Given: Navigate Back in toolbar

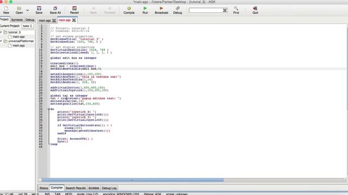Looking at the screenshot, I should point(94,10).
